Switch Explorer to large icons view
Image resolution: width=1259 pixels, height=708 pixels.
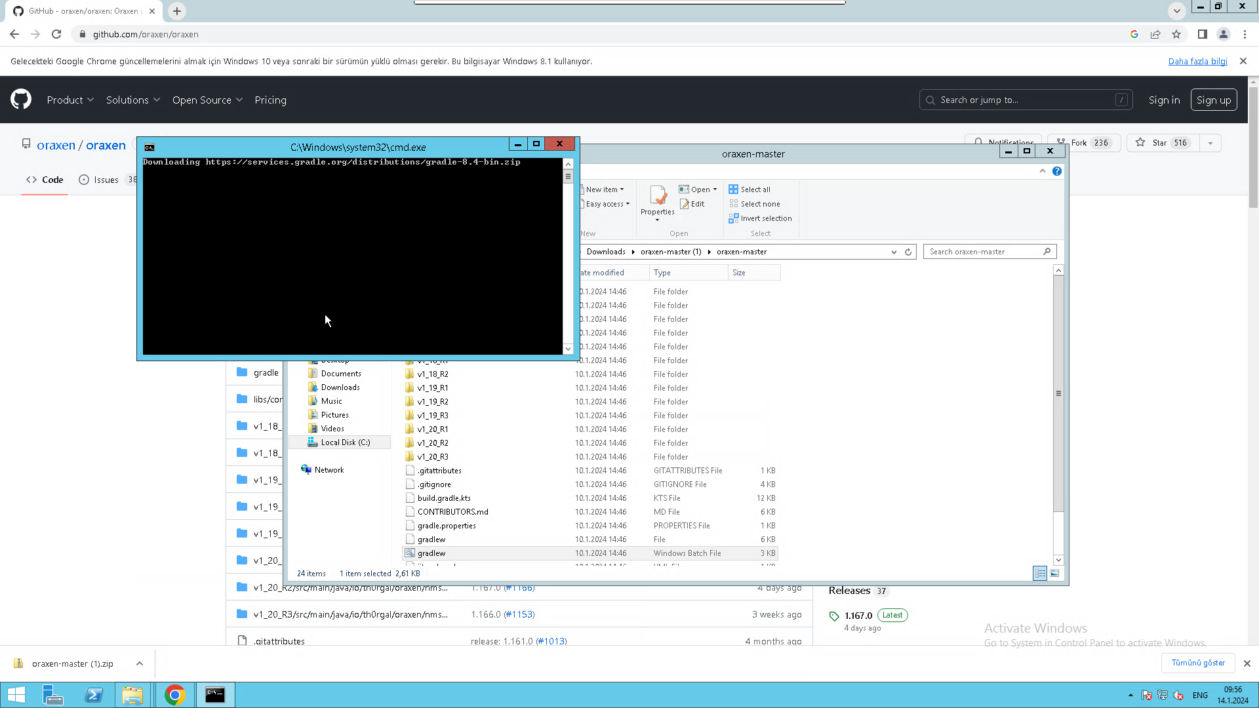click(1054, 573)
